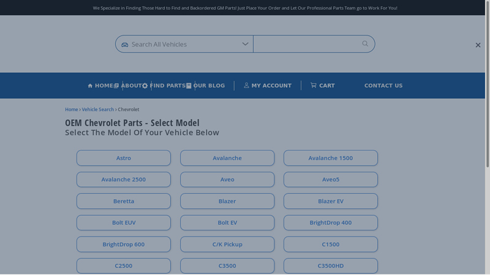490x275 pixels.
Task: Select the Avalanche 1500 model button
Action: 330,158
